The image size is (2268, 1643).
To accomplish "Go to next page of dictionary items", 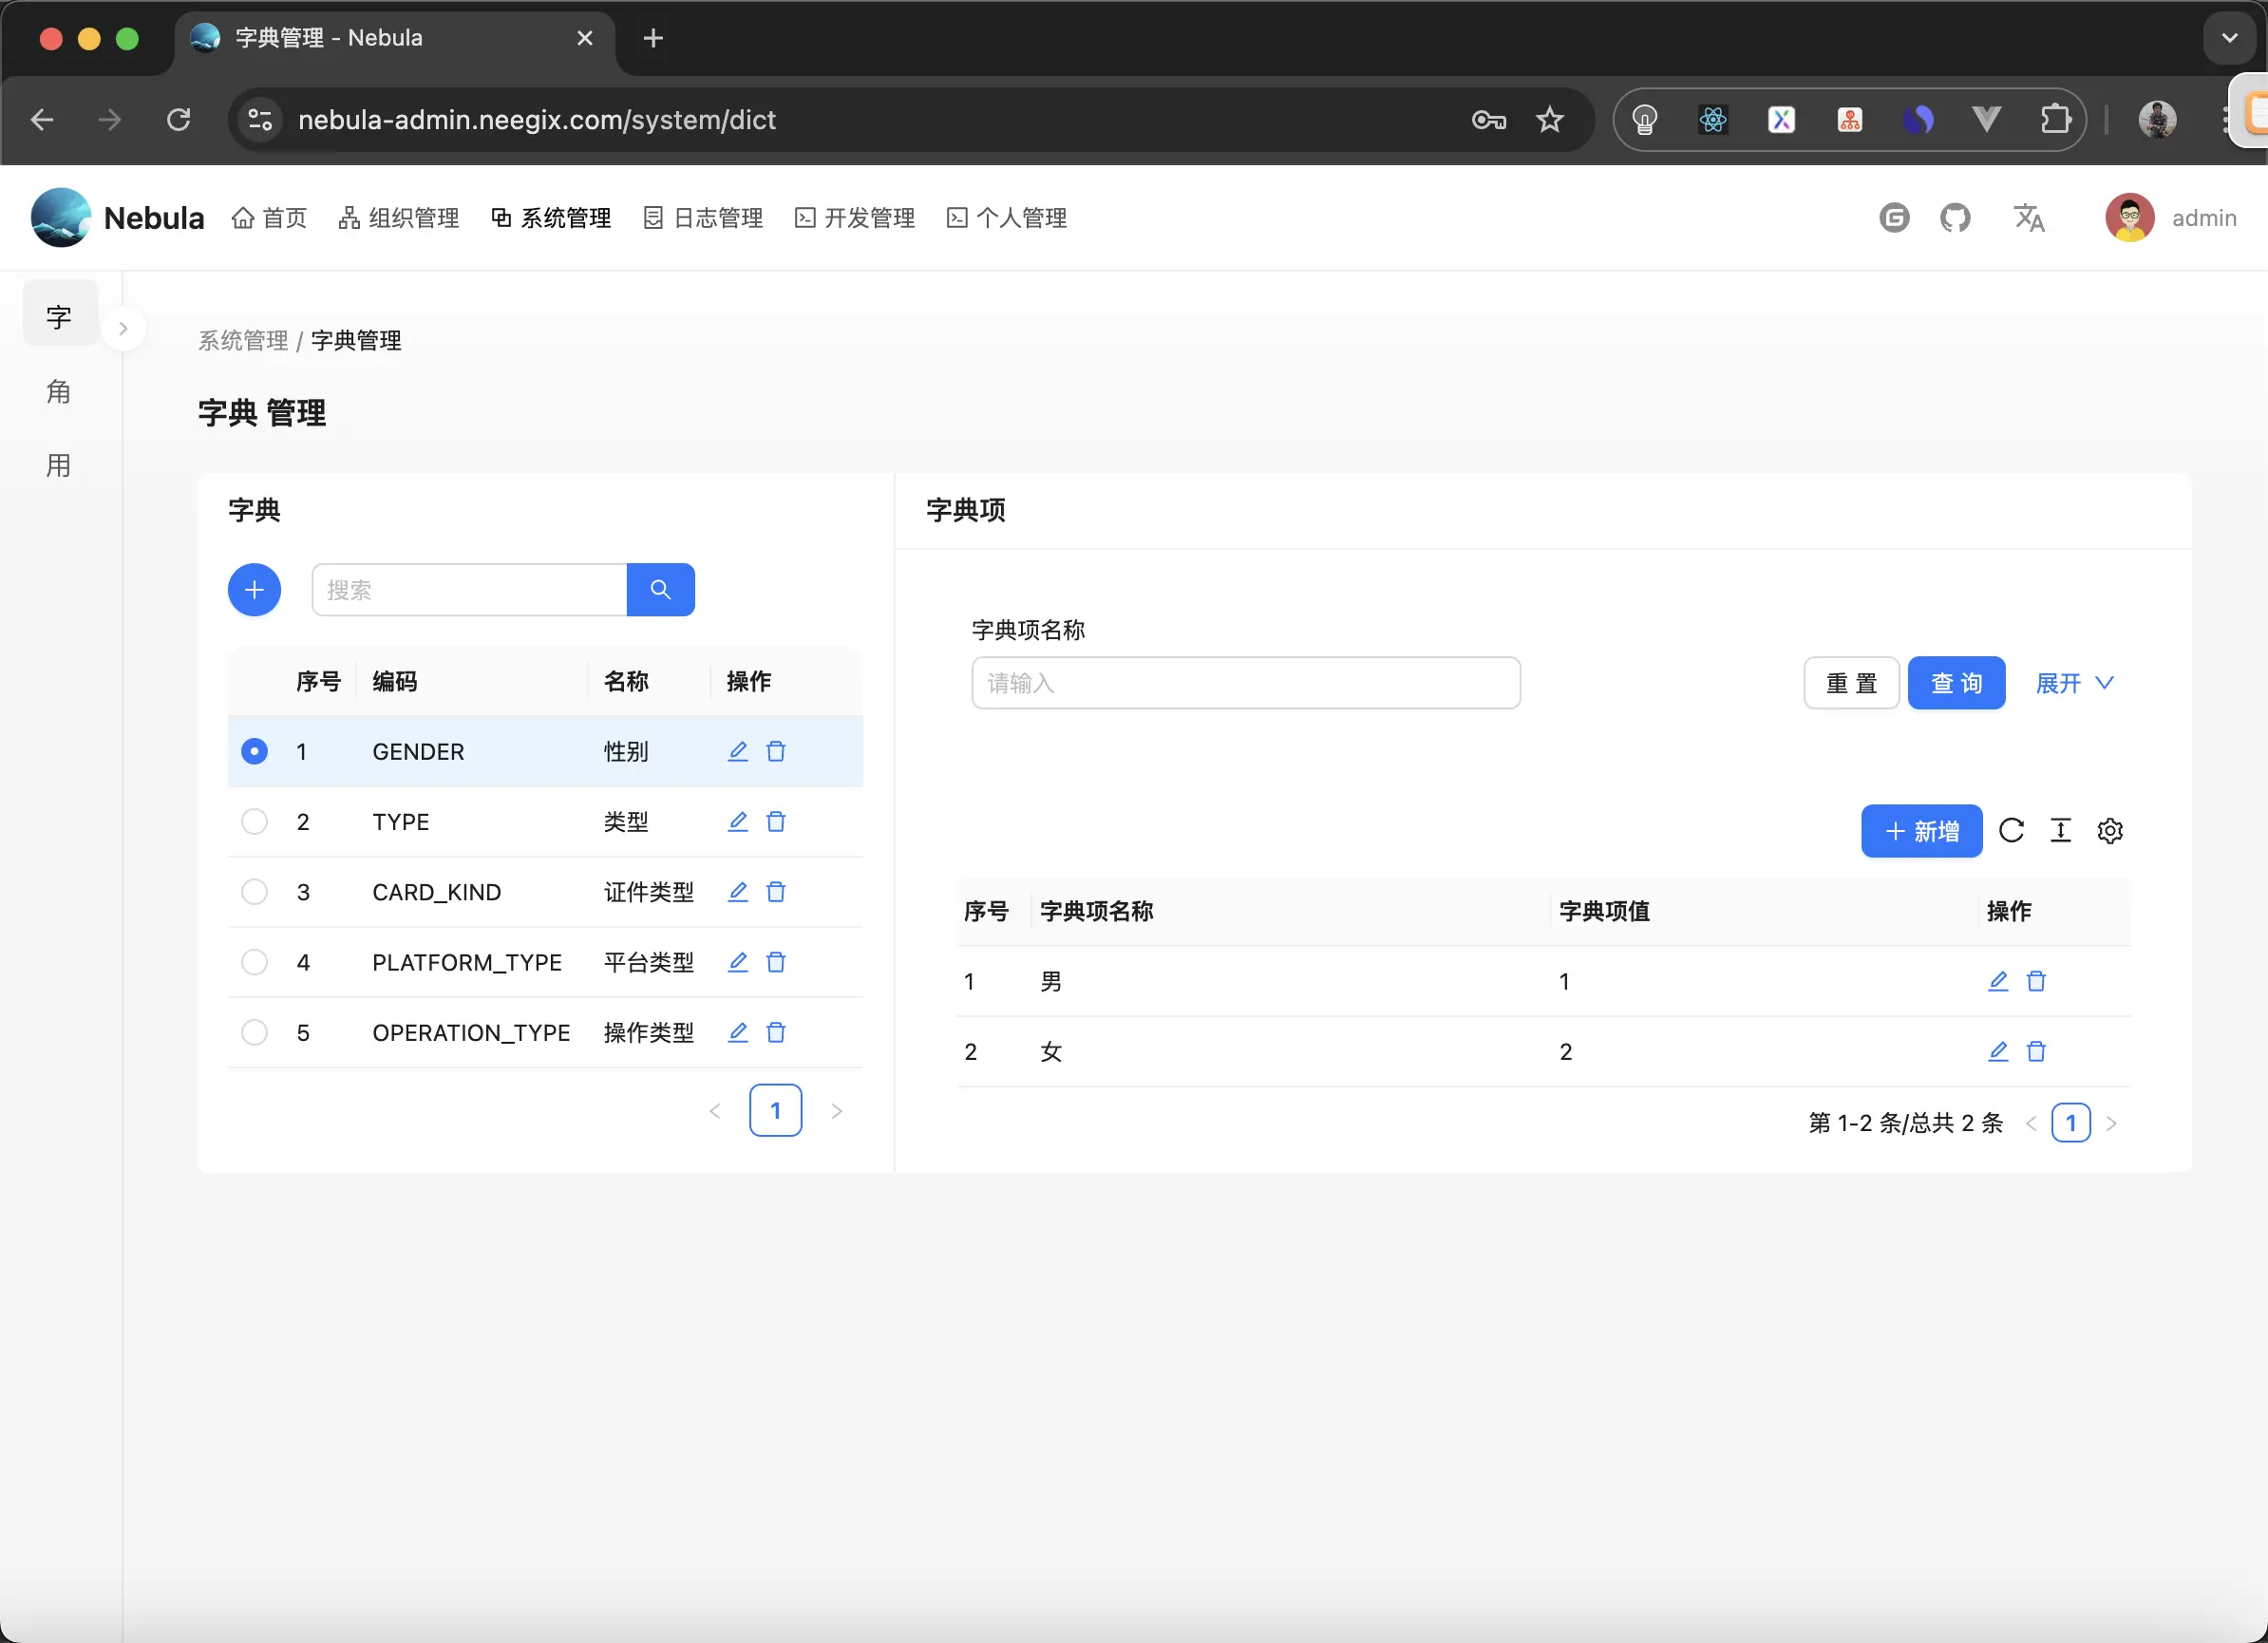I will [2111, 1123].
